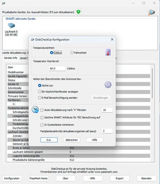Close the DiskCheckUp Konfiguration dialog
Viewport: 160px width, 184px height.
coord(112,40)
